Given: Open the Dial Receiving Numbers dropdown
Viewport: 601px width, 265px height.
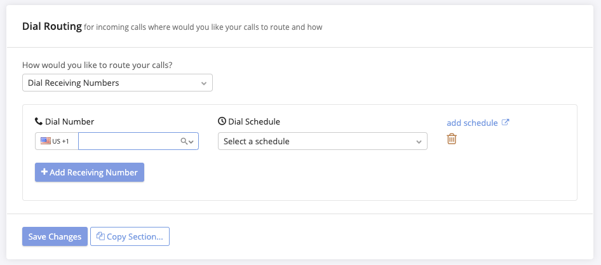Looking at the screenshot, I should 118,83.
